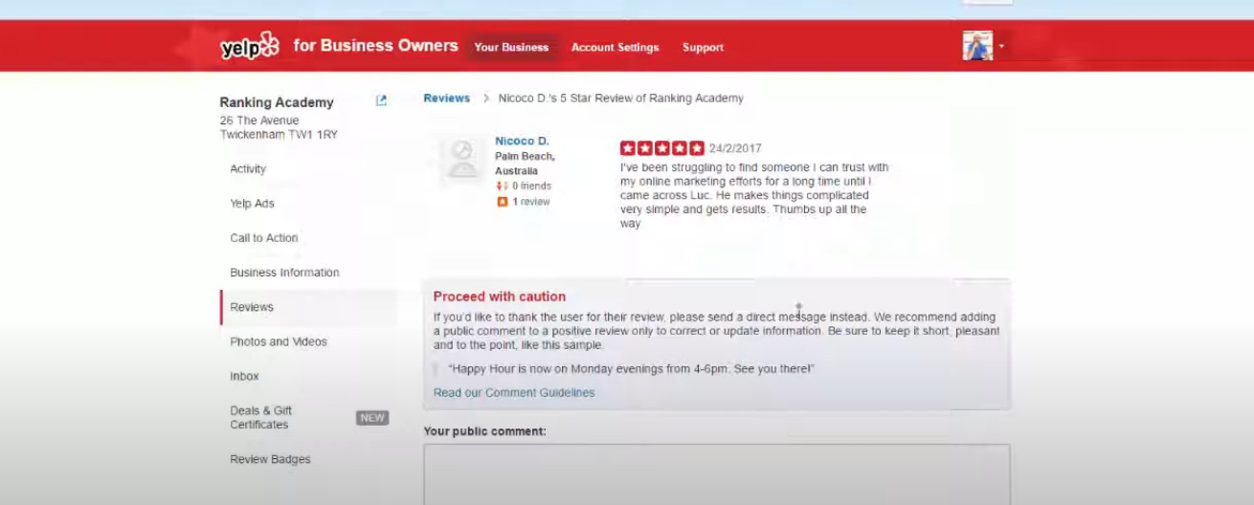Image resolution: width=1254 pixels, height=505 pixels.
Task: Open Ranking Academy external link icon
Action: pyautogui.click(x=381, y=100)
